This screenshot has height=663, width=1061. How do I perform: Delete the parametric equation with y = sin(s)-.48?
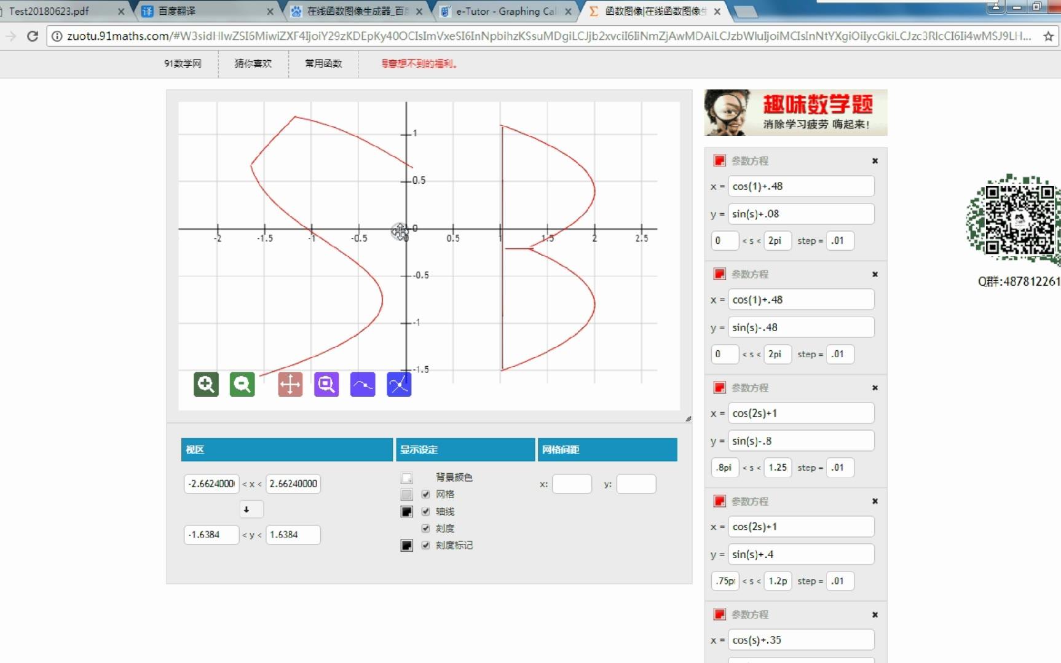[875, 274]
